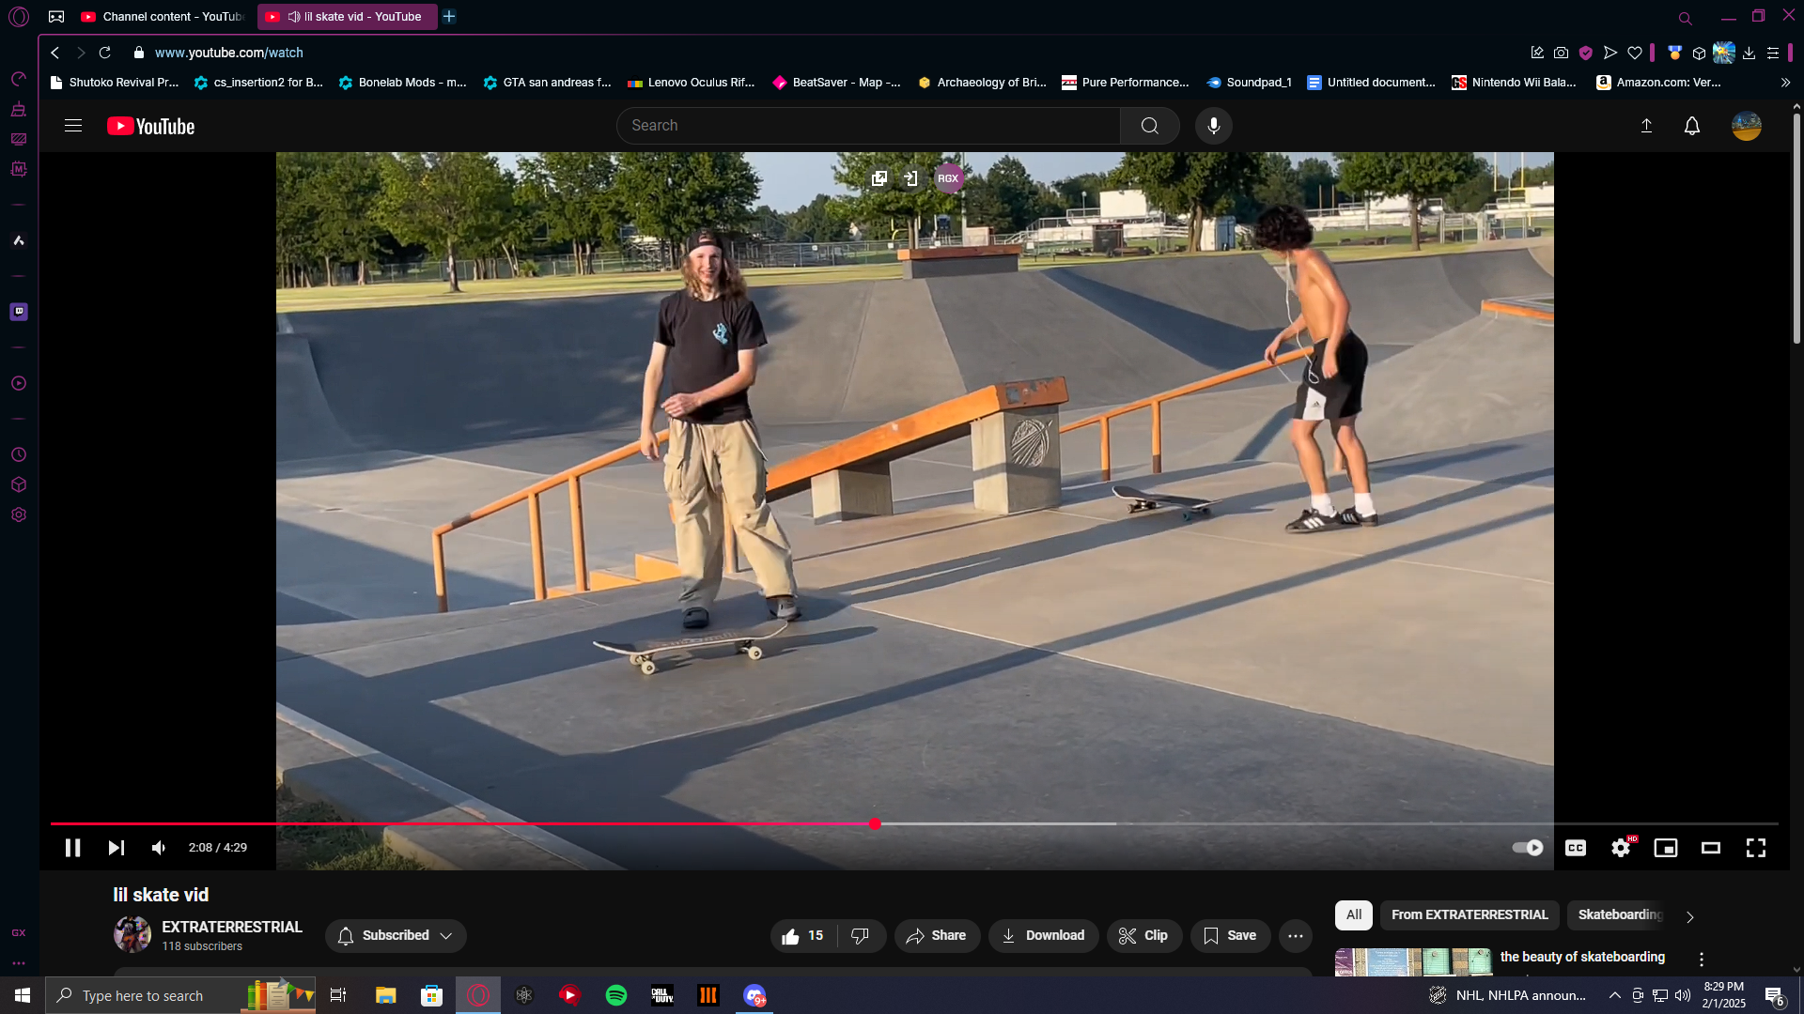Open Spotify from the taskbar
This screenshot has width=1804, height=1014.
pos(616,995)
